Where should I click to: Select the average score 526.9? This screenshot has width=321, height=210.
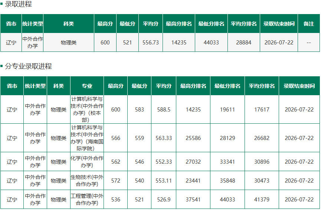point(164,200)
